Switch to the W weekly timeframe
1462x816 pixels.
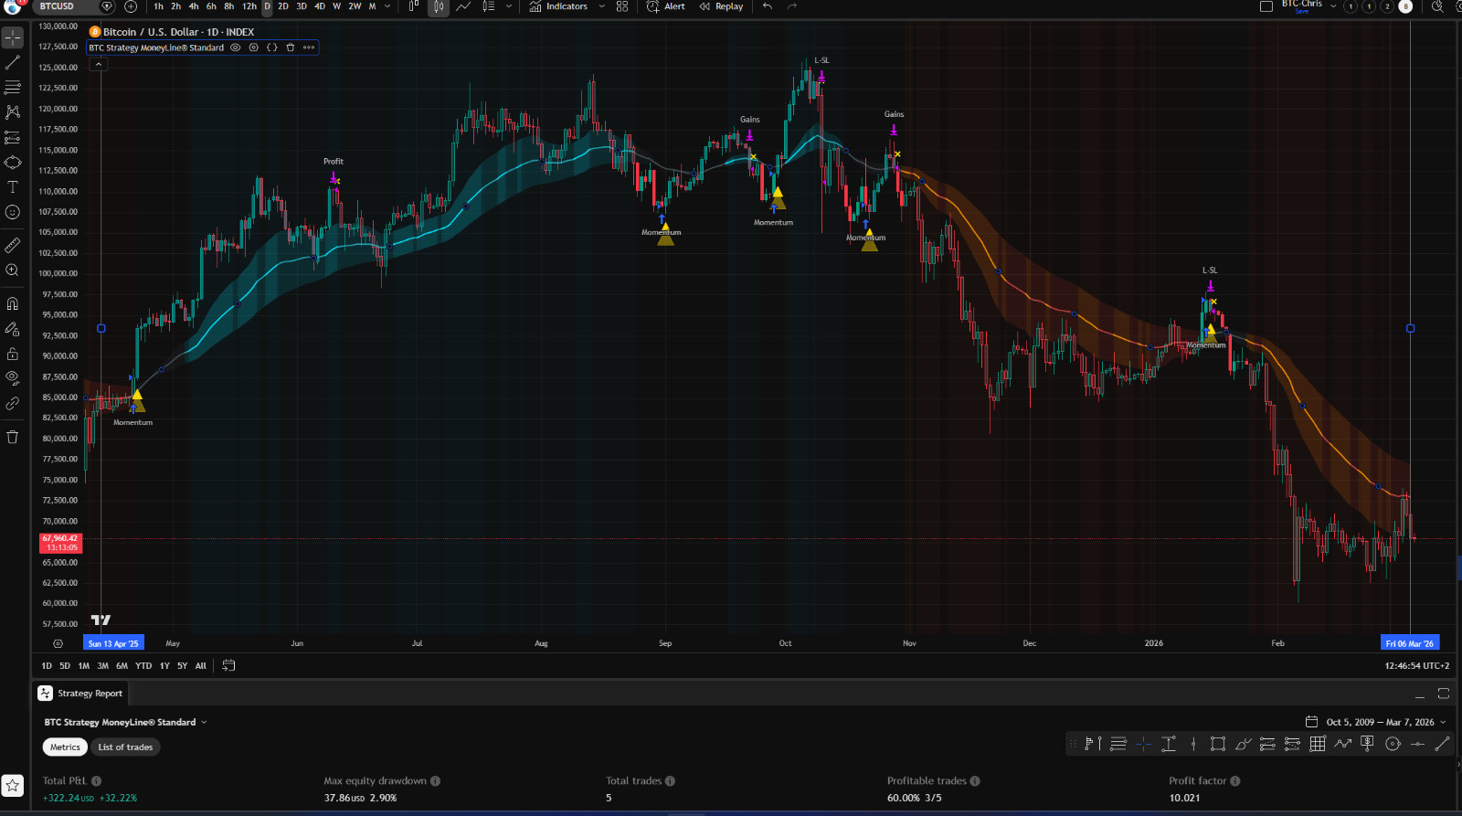pos(337,6)
